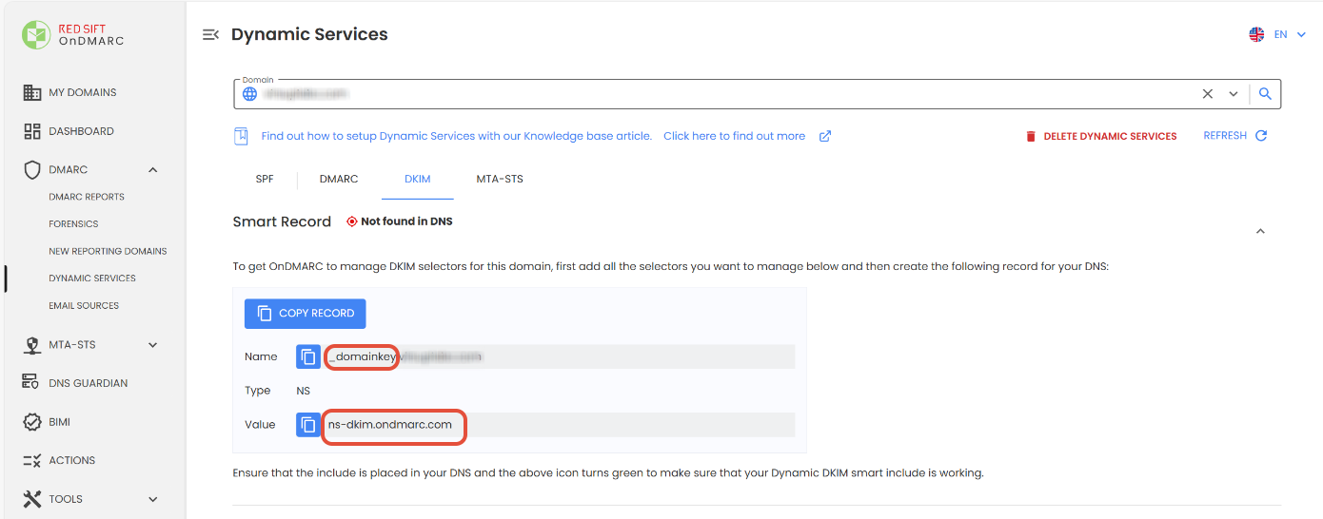The height and width of the screenshot is (519, 1323).
Task: Click the external link icon
Action: pos(825,136)
